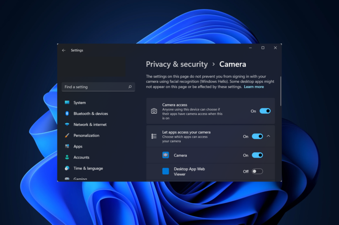Minimize the Settings window
Image resolution: width=339 pixels, height=225 pixels.
[x=250, y=48]
